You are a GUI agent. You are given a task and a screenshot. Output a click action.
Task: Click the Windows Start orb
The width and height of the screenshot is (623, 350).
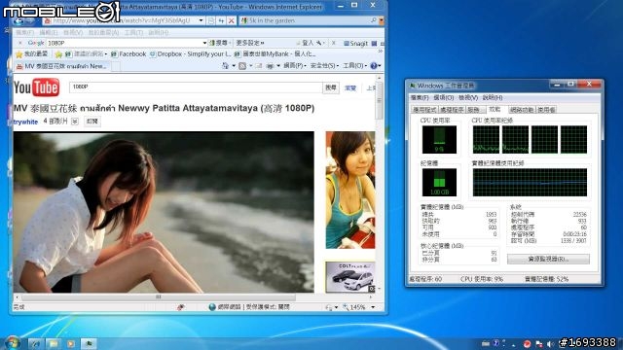[13, 342]
